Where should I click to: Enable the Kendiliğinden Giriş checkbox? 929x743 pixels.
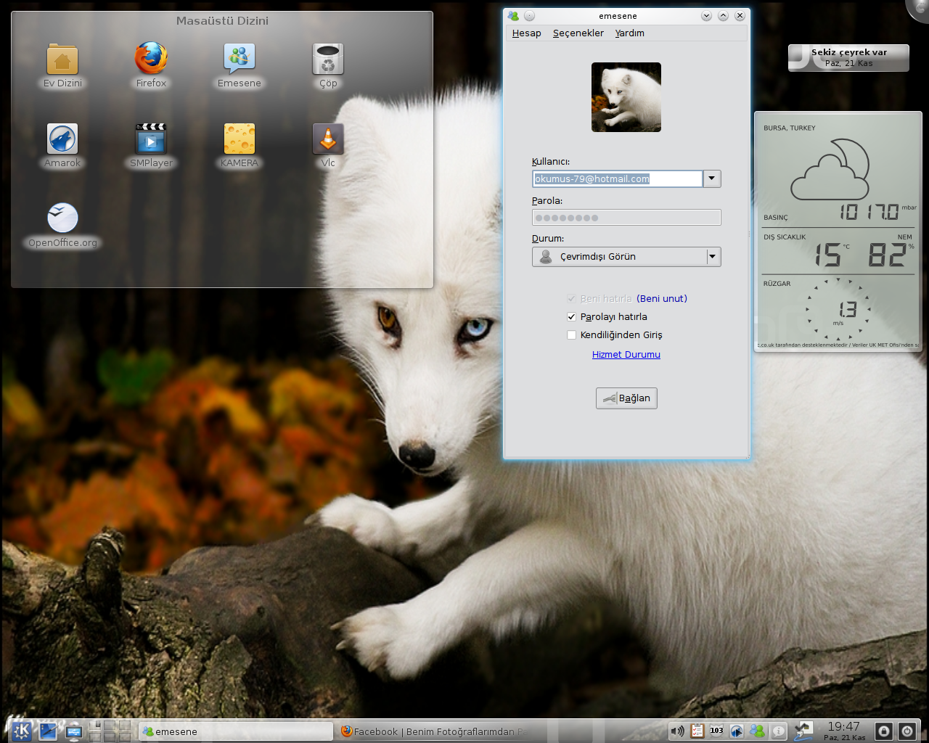tap(572, 335)
